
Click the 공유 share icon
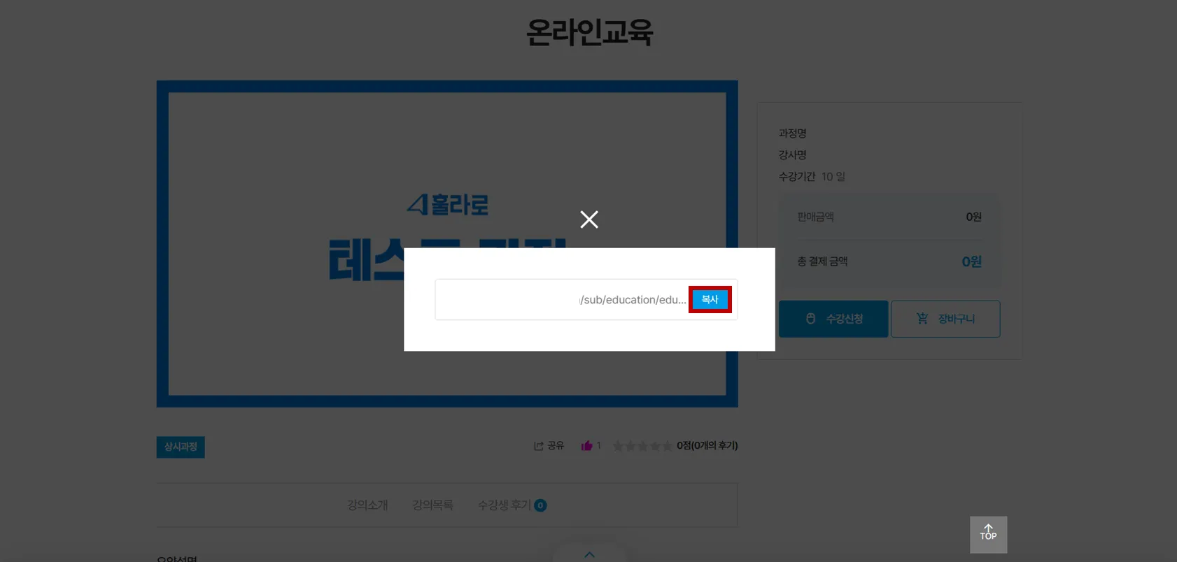coord(538,446)
